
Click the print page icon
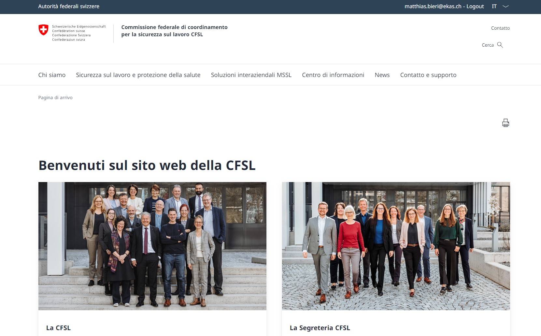pyautogui.click(x=505, y=123)
